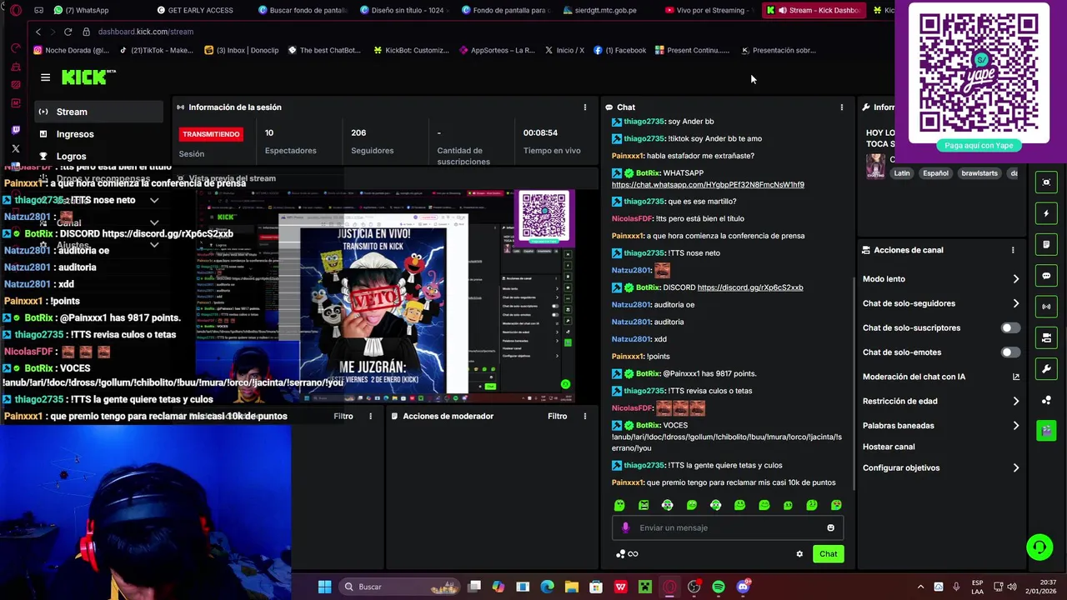Open the discord.gg link in chat
1067x600 pixels.
coord(750,287)
